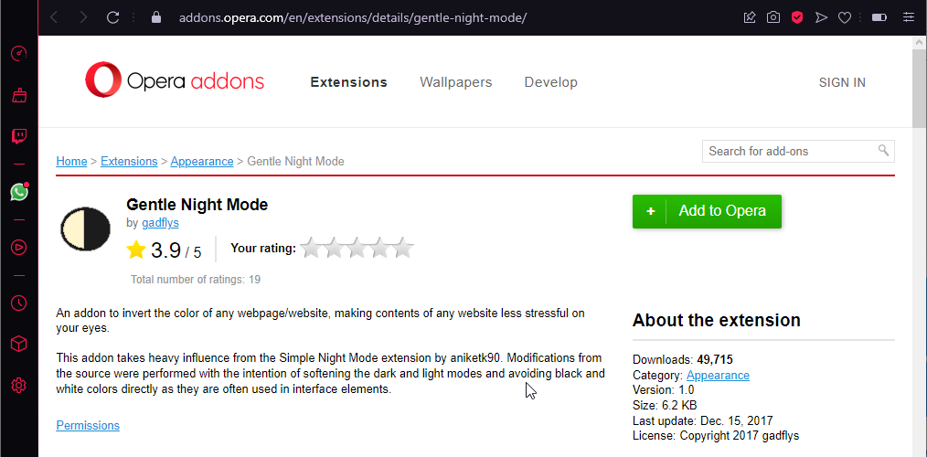Open GX Control from the sidebar
The height and width of the screenshot is (457, 927).
pos(18,53)
